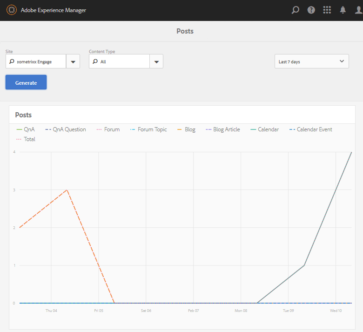The height and width of the screenshot is (332, 363).
Task: Open the search magnifier in header
Action: point(295,10)
